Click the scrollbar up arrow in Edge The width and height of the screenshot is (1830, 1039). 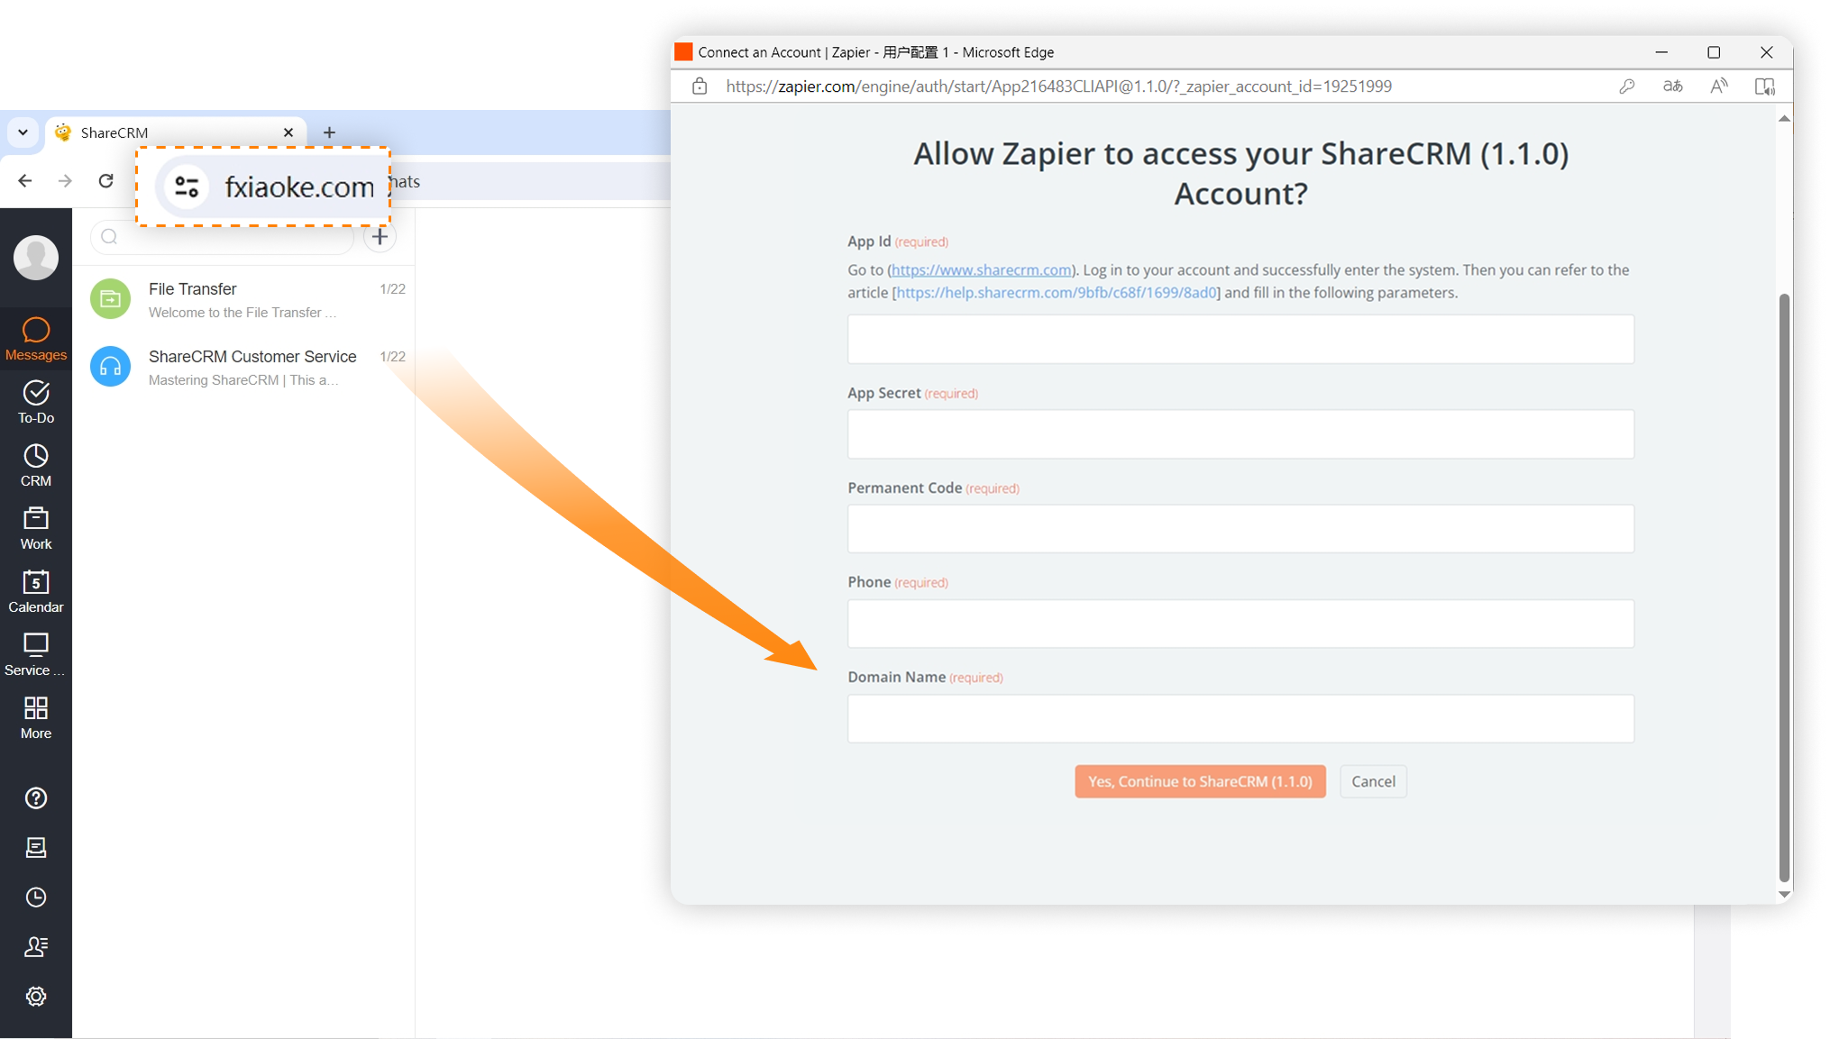point(1784,118)
